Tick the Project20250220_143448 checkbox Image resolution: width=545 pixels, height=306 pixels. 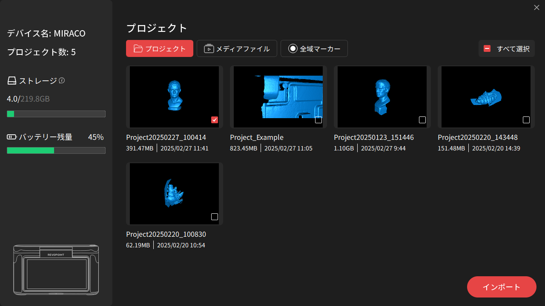pyautogui.click(x=526, y=120)
